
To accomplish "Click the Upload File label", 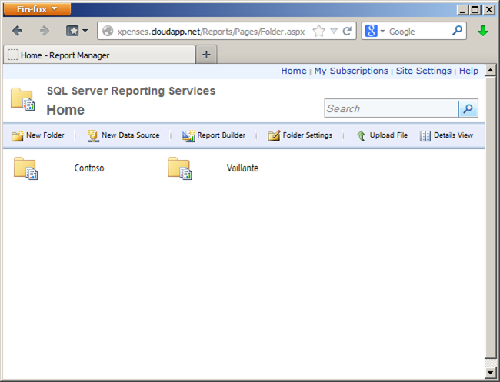I will tap(388, 135).
